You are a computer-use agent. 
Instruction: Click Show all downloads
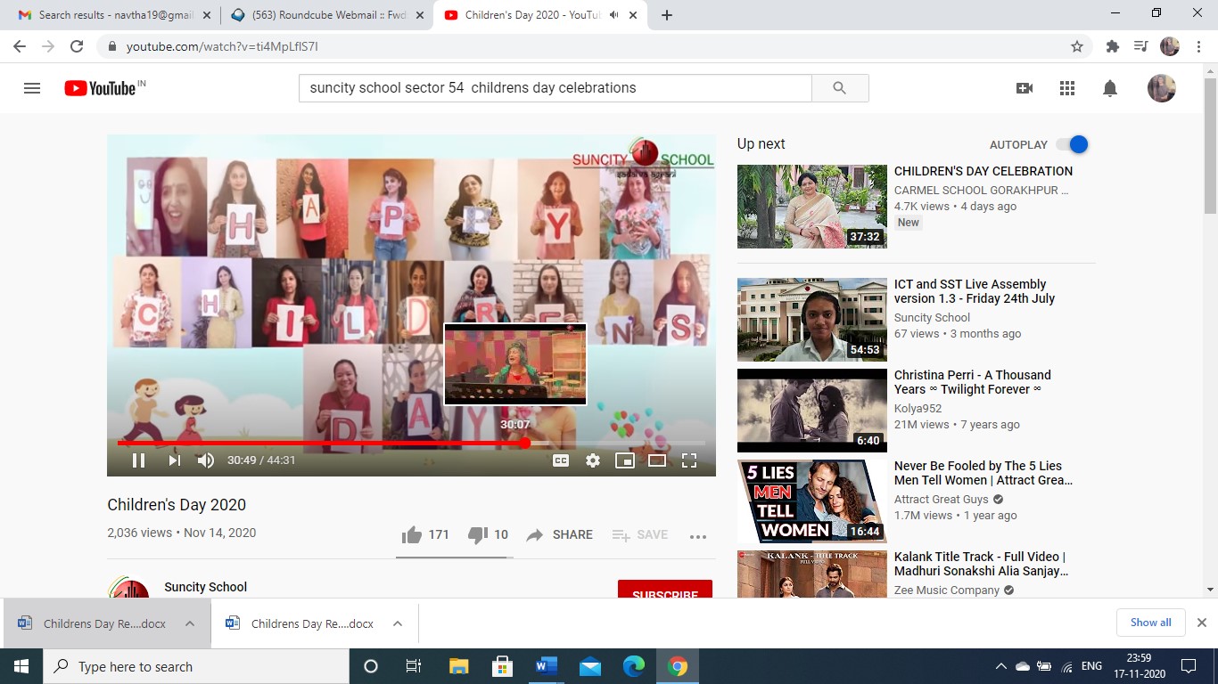coord(1151,623)
